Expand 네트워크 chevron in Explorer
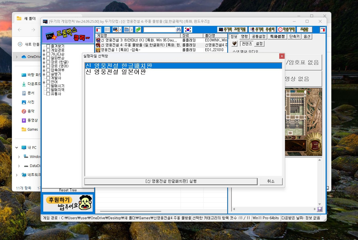Viewport: 358px width, 240px height. 17,175
